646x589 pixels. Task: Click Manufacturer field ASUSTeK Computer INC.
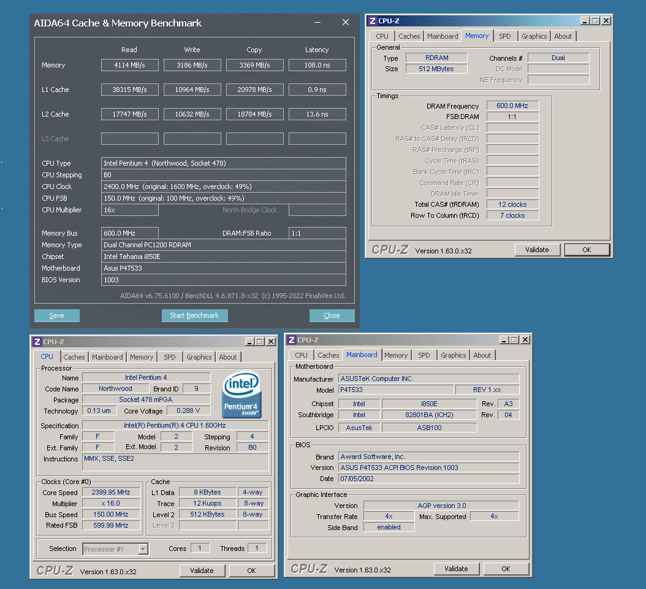point(429,379)
